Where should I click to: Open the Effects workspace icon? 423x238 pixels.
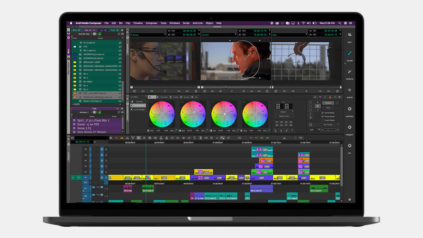(350, 72)
